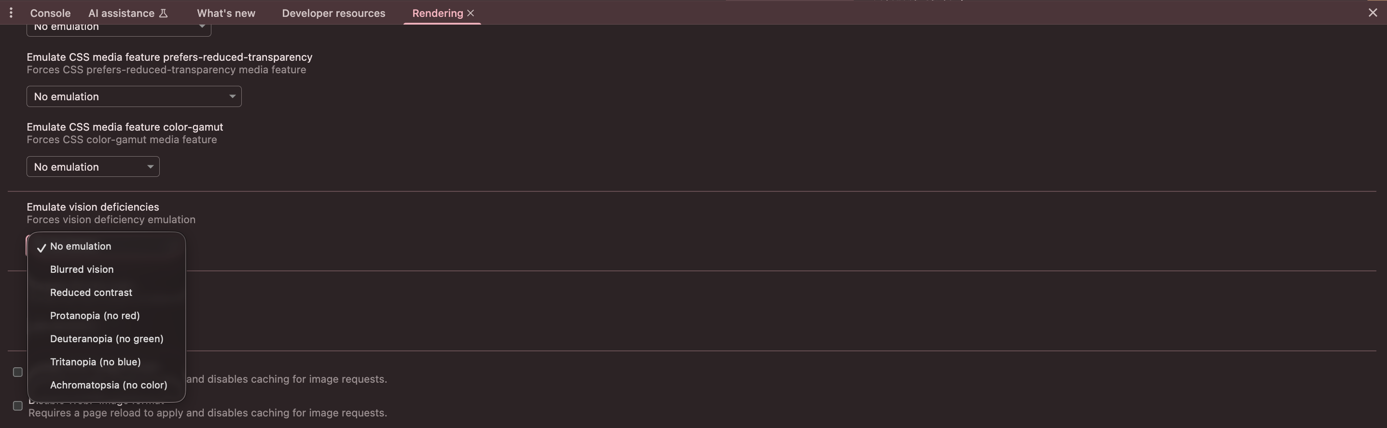Open the AI assistance tab
Screen dimensions: 1387x428
tap(121, 13)
